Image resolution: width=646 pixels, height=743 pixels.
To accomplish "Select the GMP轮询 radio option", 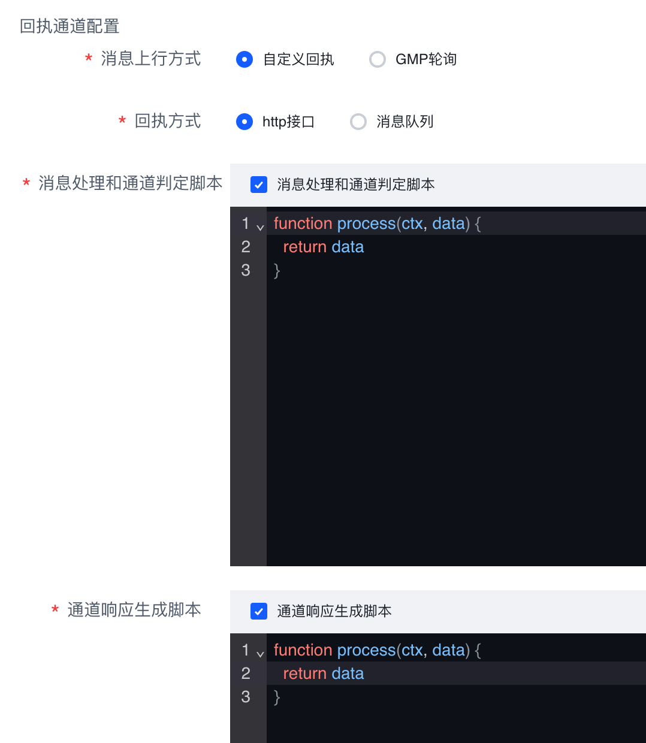I will pyautogui.click(x=378, y=59).
